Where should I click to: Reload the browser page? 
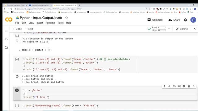click(x=11, y=9)
